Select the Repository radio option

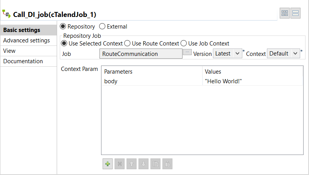pos(63,27)
